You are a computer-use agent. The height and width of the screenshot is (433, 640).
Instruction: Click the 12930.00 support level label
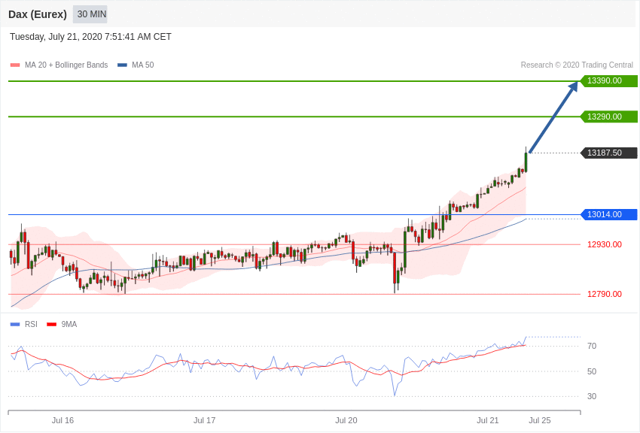coord(605,245)
